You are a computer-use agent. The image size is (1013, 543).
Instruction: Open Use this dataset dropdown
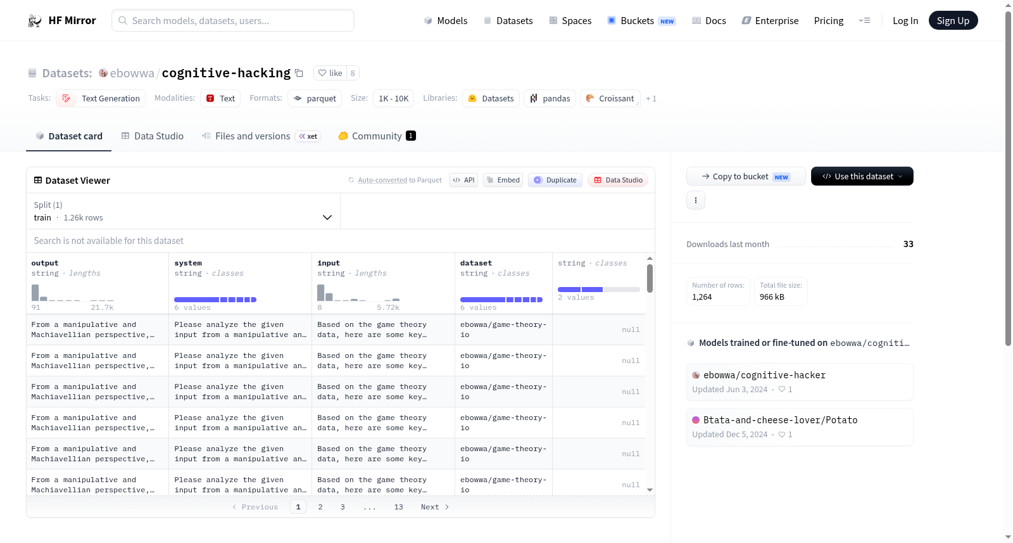point(862,176)
